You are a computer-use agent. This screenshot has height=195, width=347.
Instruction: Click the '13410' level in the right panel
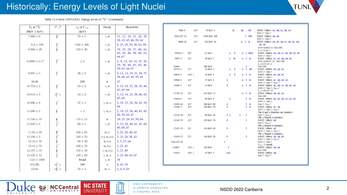(x=177, y=153)
